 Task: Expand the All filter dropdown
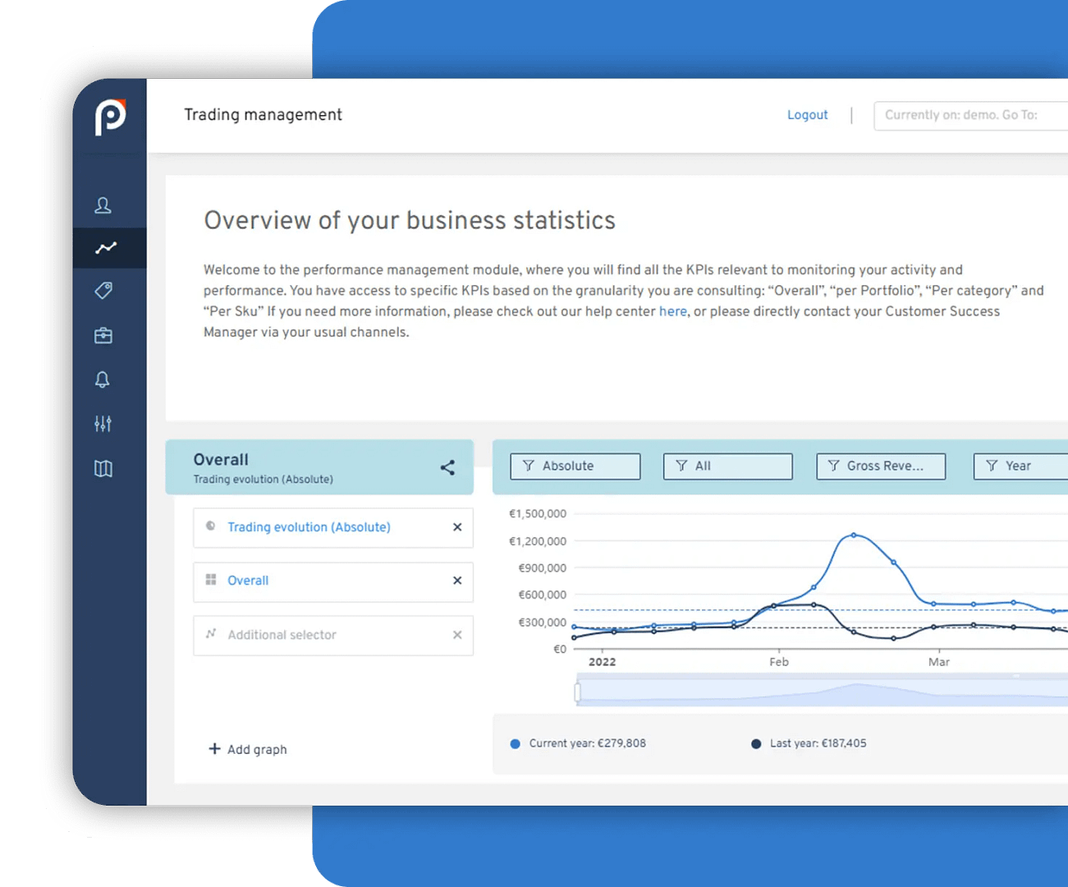click(x=727, y=466)
